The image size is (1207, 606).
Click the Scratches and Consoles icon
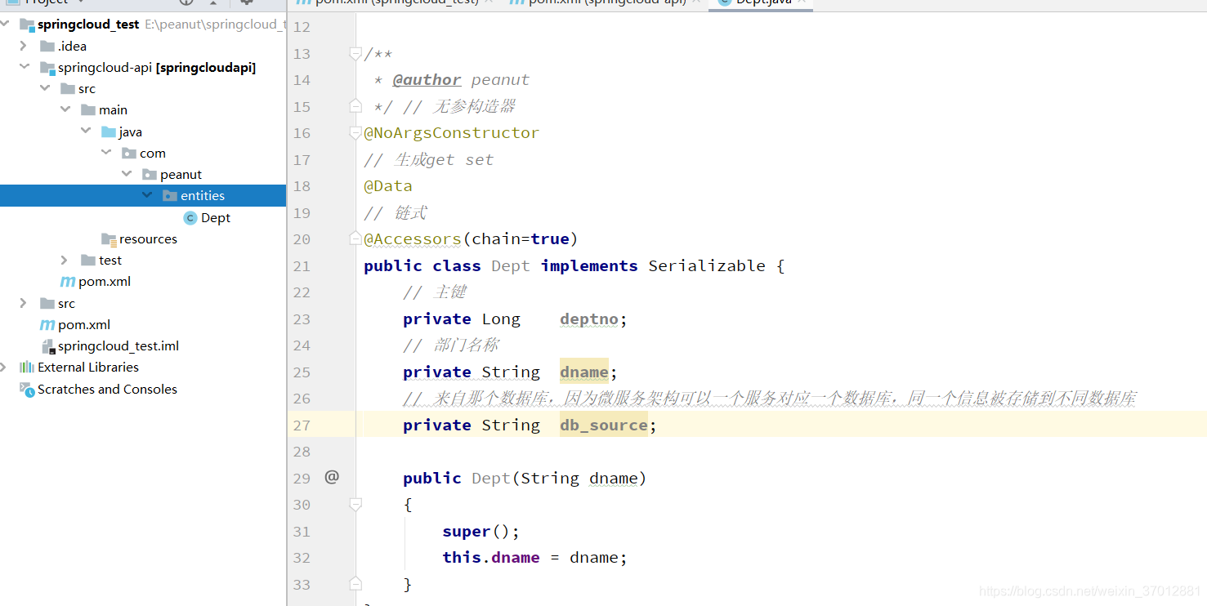pyautogui.click(x=27, y=389)
